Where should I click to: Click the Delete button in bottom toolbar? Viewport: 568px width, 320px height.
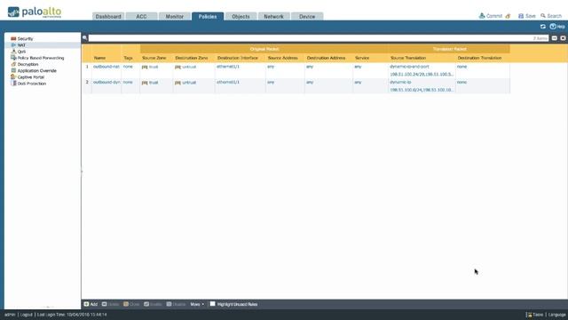tap(110, 304)
